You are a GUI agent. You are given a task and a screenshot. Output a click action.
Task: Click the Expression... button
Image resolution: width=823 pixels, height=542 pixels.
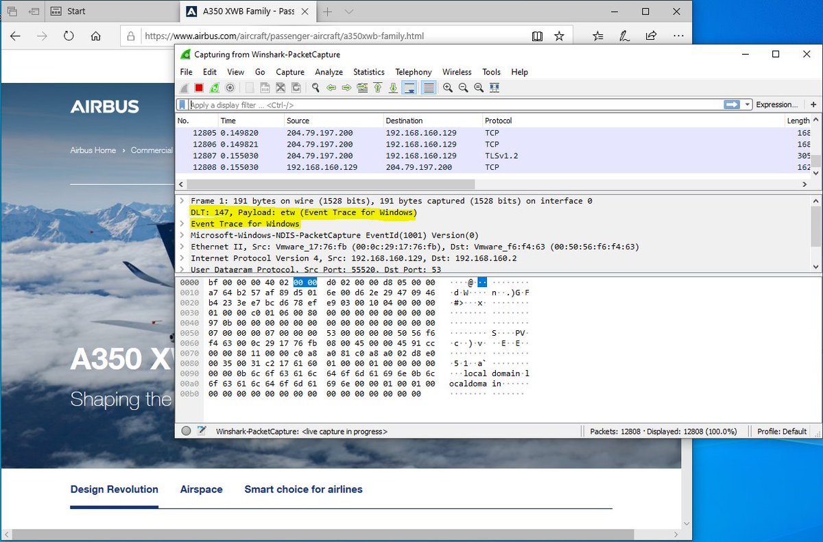point(776,105)
